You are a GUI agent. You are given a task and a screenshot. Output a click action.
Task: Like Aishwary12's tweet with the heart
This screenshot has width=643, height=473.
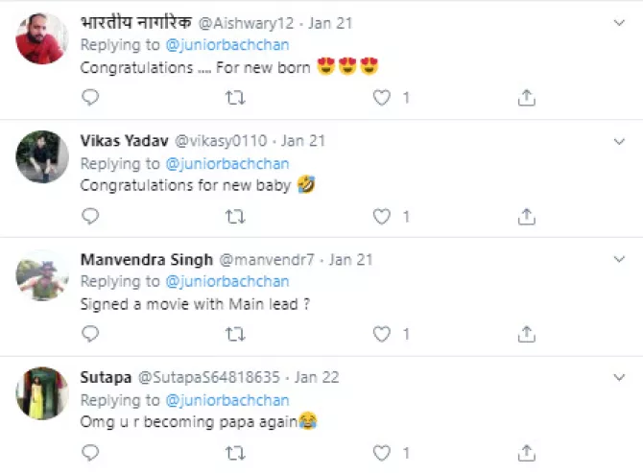tap(382, 98)
